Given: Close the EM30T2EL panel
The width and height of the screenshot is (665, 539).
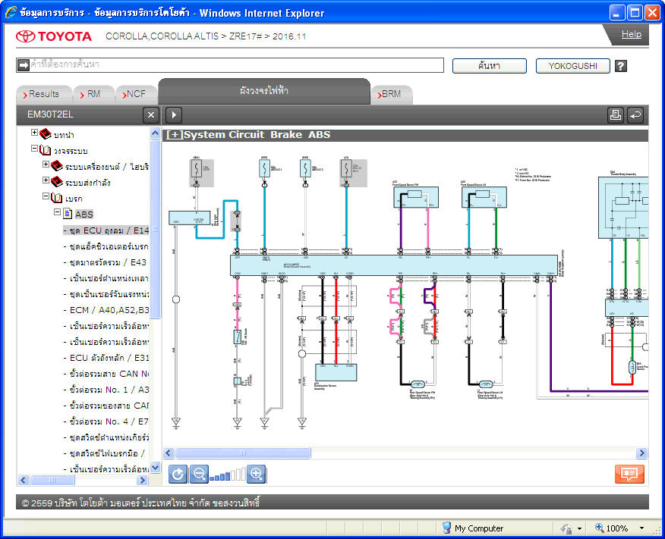Looking at the screenshot, I should tap(151, 114).
